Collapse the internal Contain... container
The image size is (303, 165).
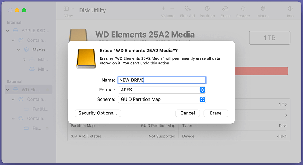click(x=13, y=41)
